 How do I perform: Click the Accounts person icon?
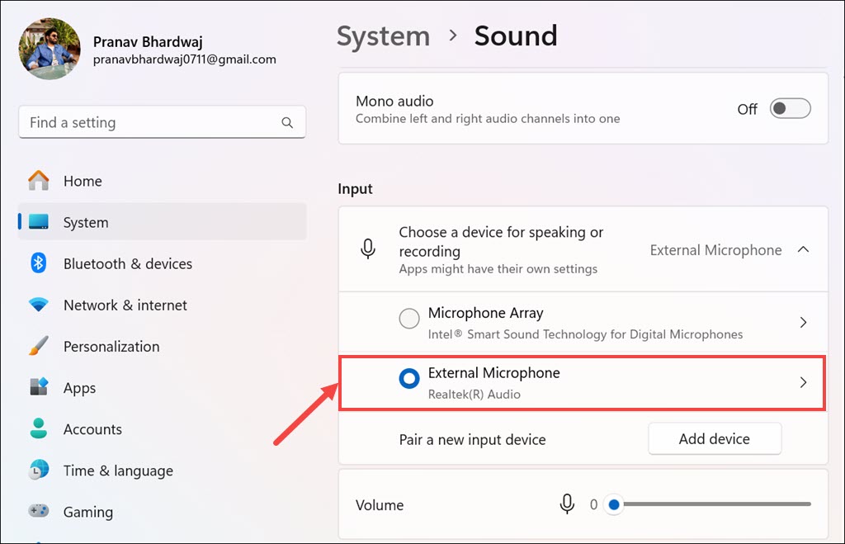click(39, 429)
